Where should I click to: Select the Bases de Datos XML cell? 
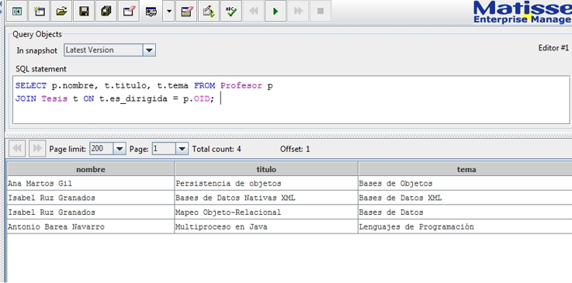[465, 198]
